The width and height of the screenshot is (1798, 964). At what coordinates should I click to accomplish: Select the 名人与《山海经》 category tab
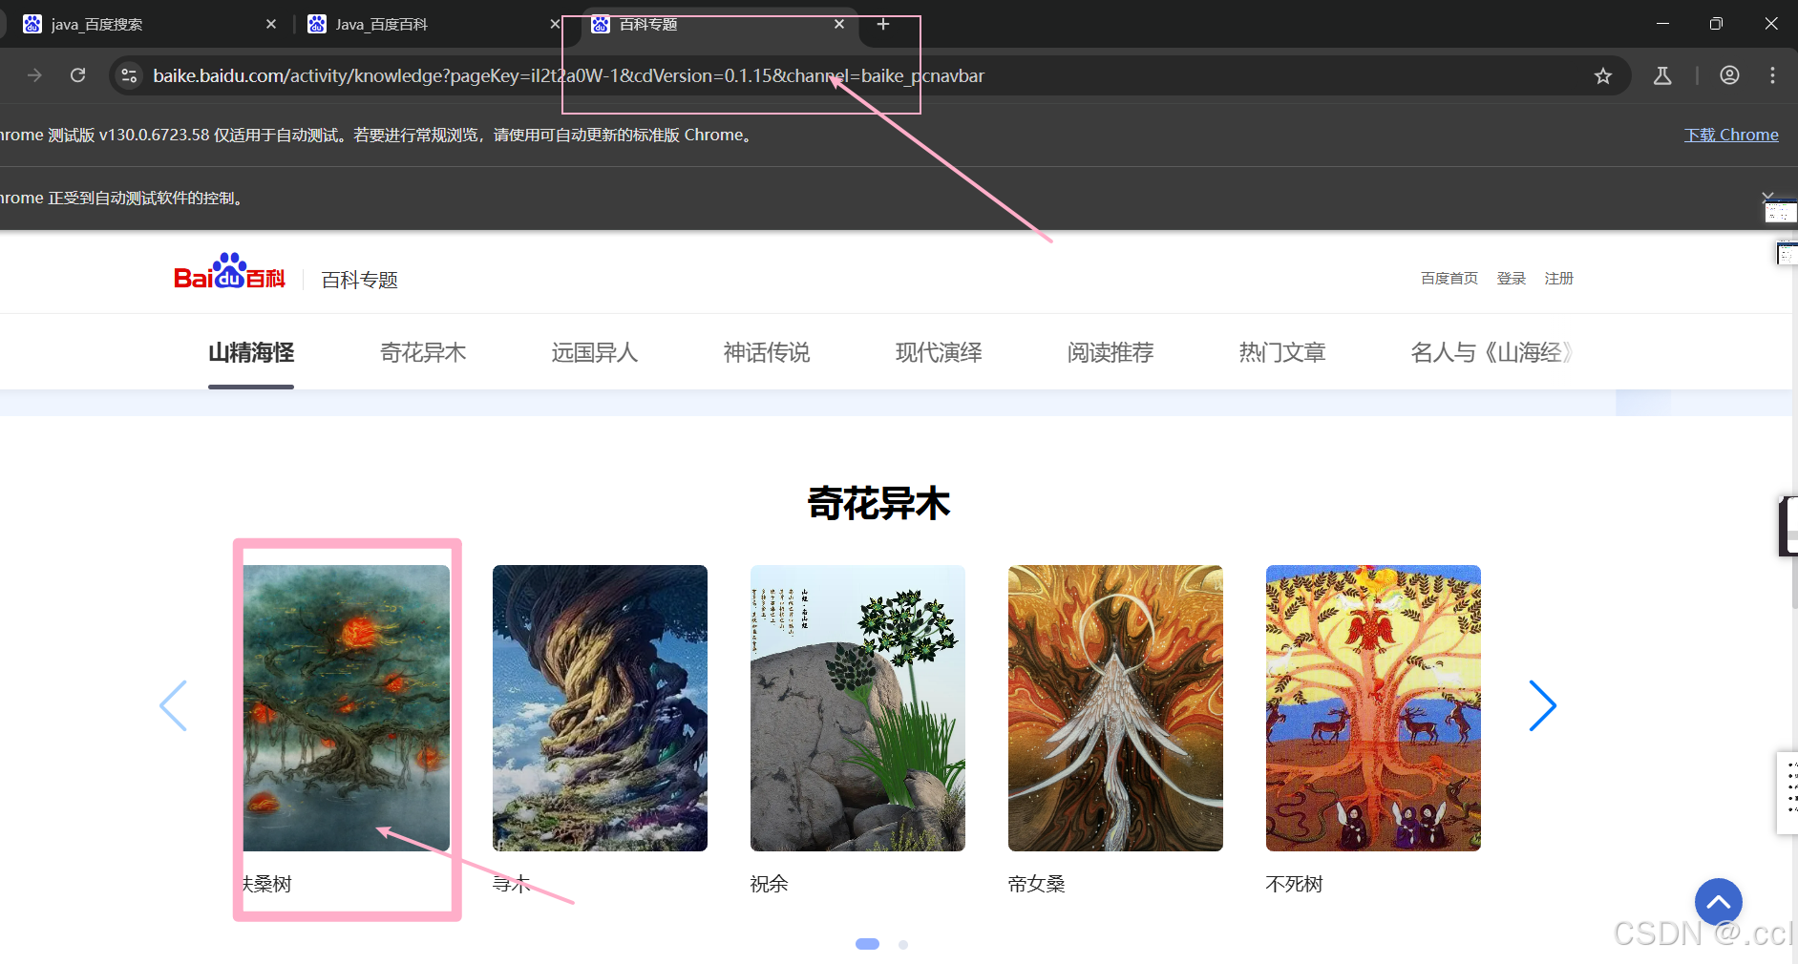[1491, 353]
